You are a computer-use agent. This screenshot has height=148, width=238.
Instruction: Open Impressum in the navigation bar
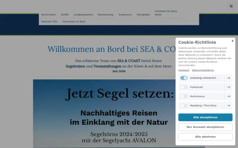click(125, 15)
